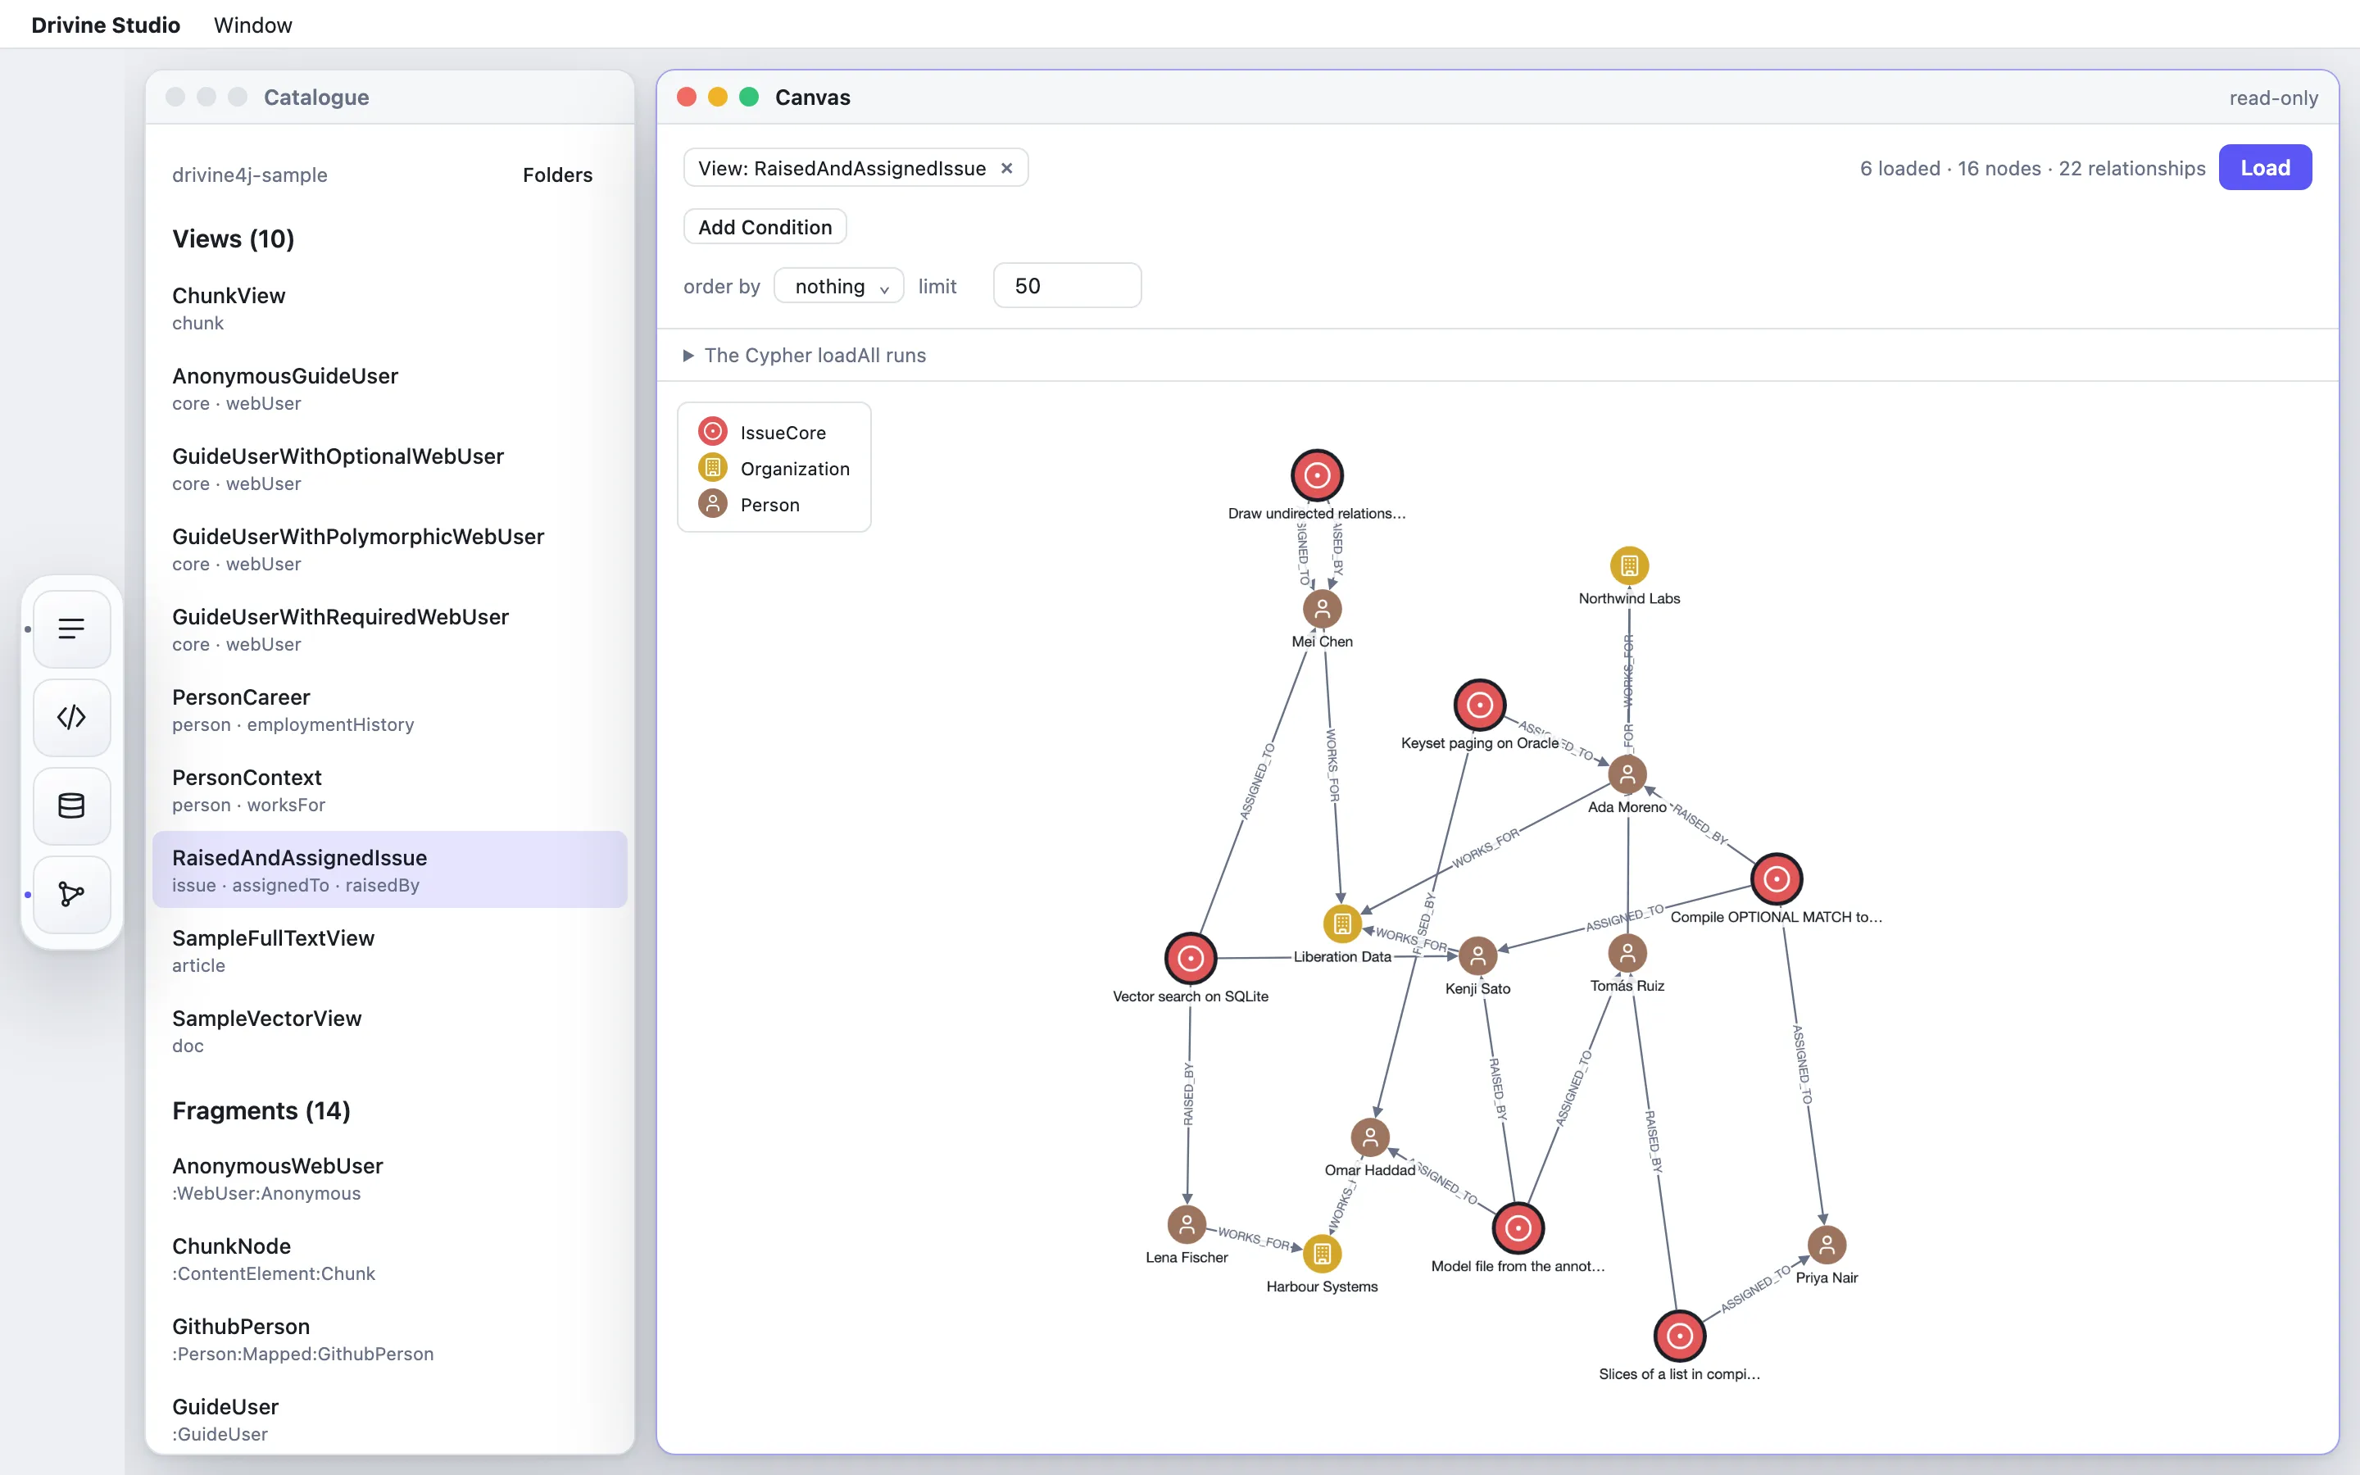Click the Add Condition button
2360x1475 pixels.
tap(765, 227)
